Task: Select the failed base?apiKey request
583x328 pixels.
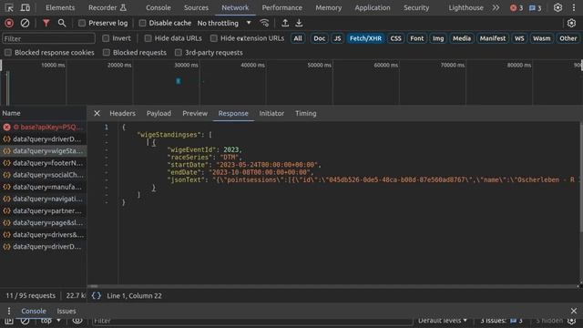Action: point(43,128)
